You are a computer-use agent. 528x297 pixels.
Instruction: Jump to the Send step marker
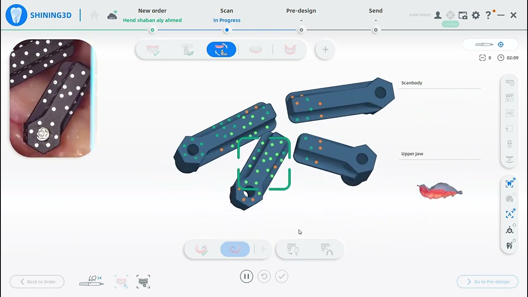(375, 30)
